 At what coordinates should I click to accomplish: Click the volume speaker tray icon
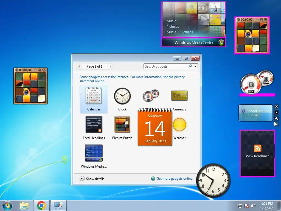pos(253,206)
